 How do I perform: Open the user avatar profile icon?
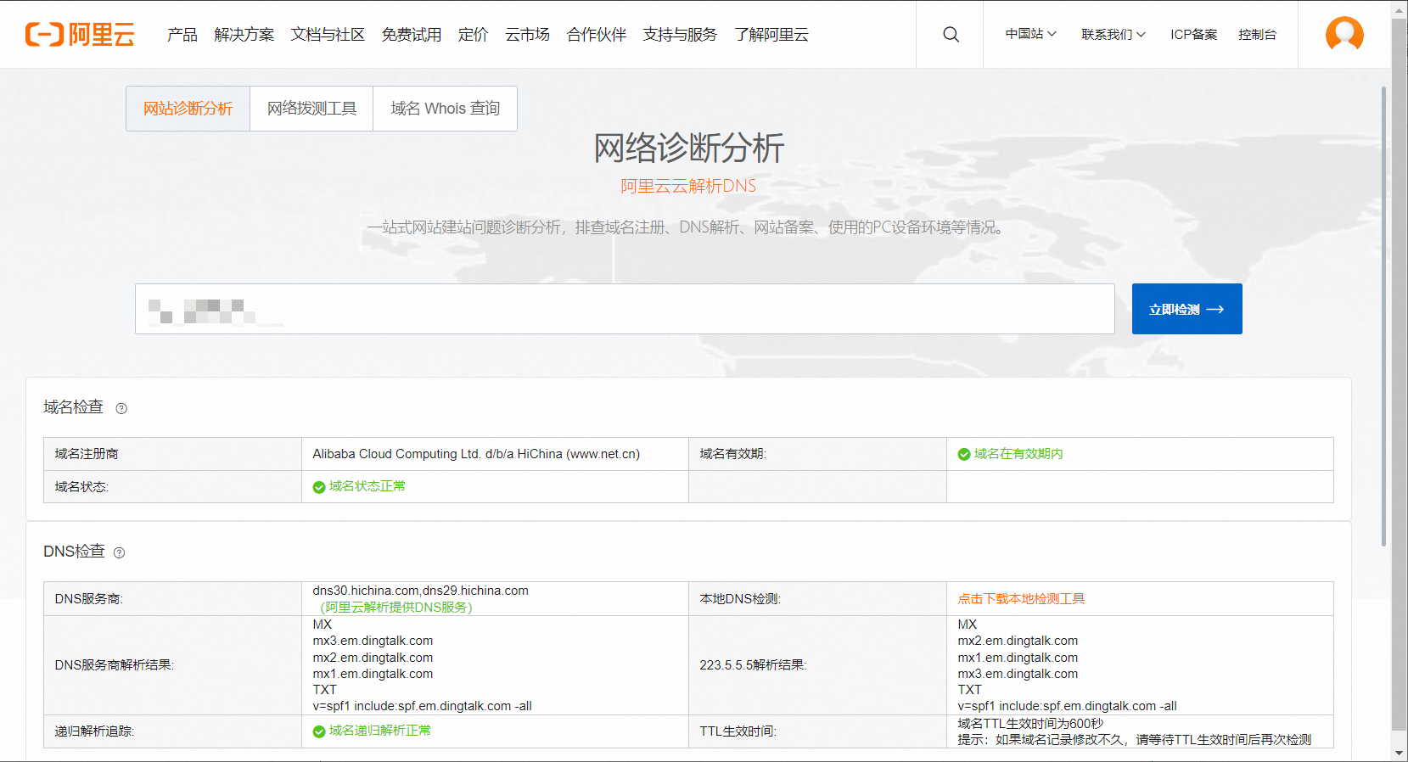pyautogui.click(x=1344, y=34)
